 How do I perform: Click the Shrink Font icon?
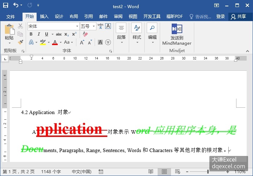tap(90, 42)
